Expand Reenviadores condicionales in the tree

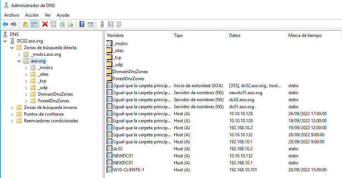[12, 121]
